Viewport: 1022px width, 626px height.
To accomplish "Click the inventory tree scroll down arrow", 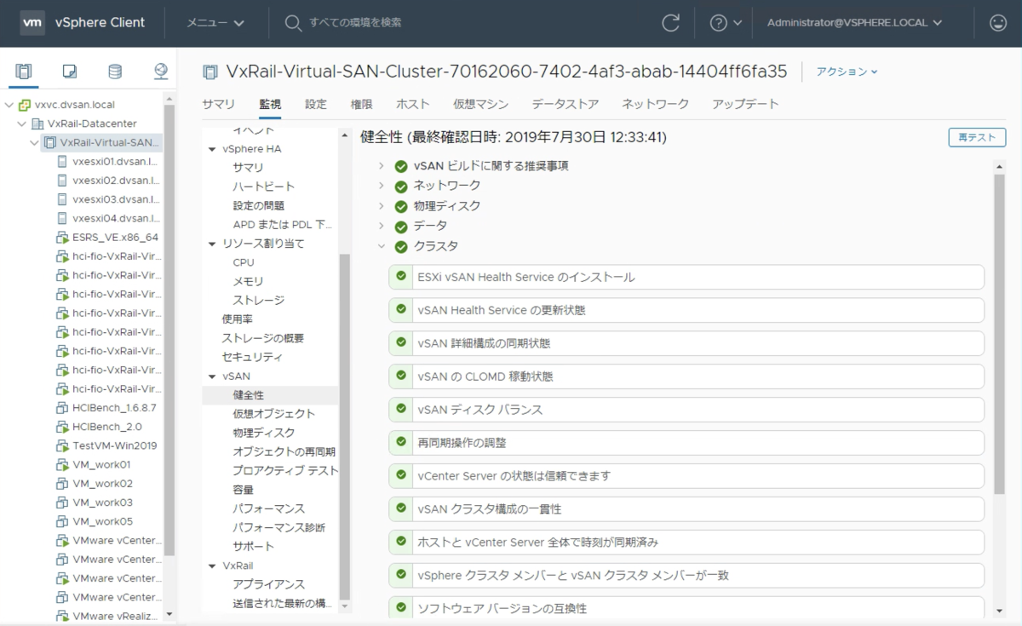I will pos(169,613).
